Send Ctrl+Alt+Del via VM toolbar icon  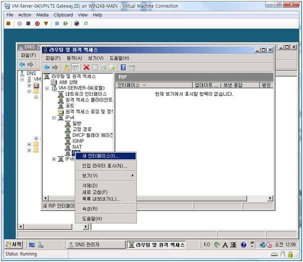[8, 23]
